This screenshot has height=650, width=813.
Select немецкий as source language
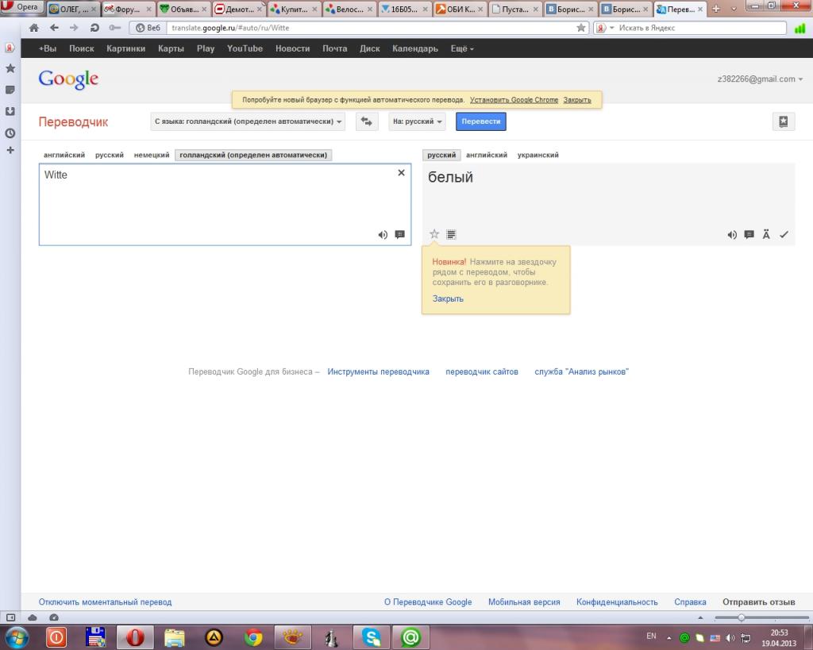click(x=152, y=155)
